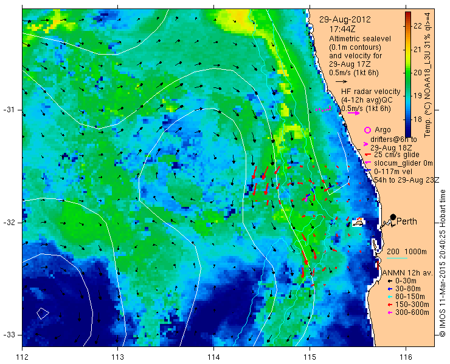The image size is (450, 364).
Task: Click the yellow colorbar region at 21
Action: coord(408,50)
